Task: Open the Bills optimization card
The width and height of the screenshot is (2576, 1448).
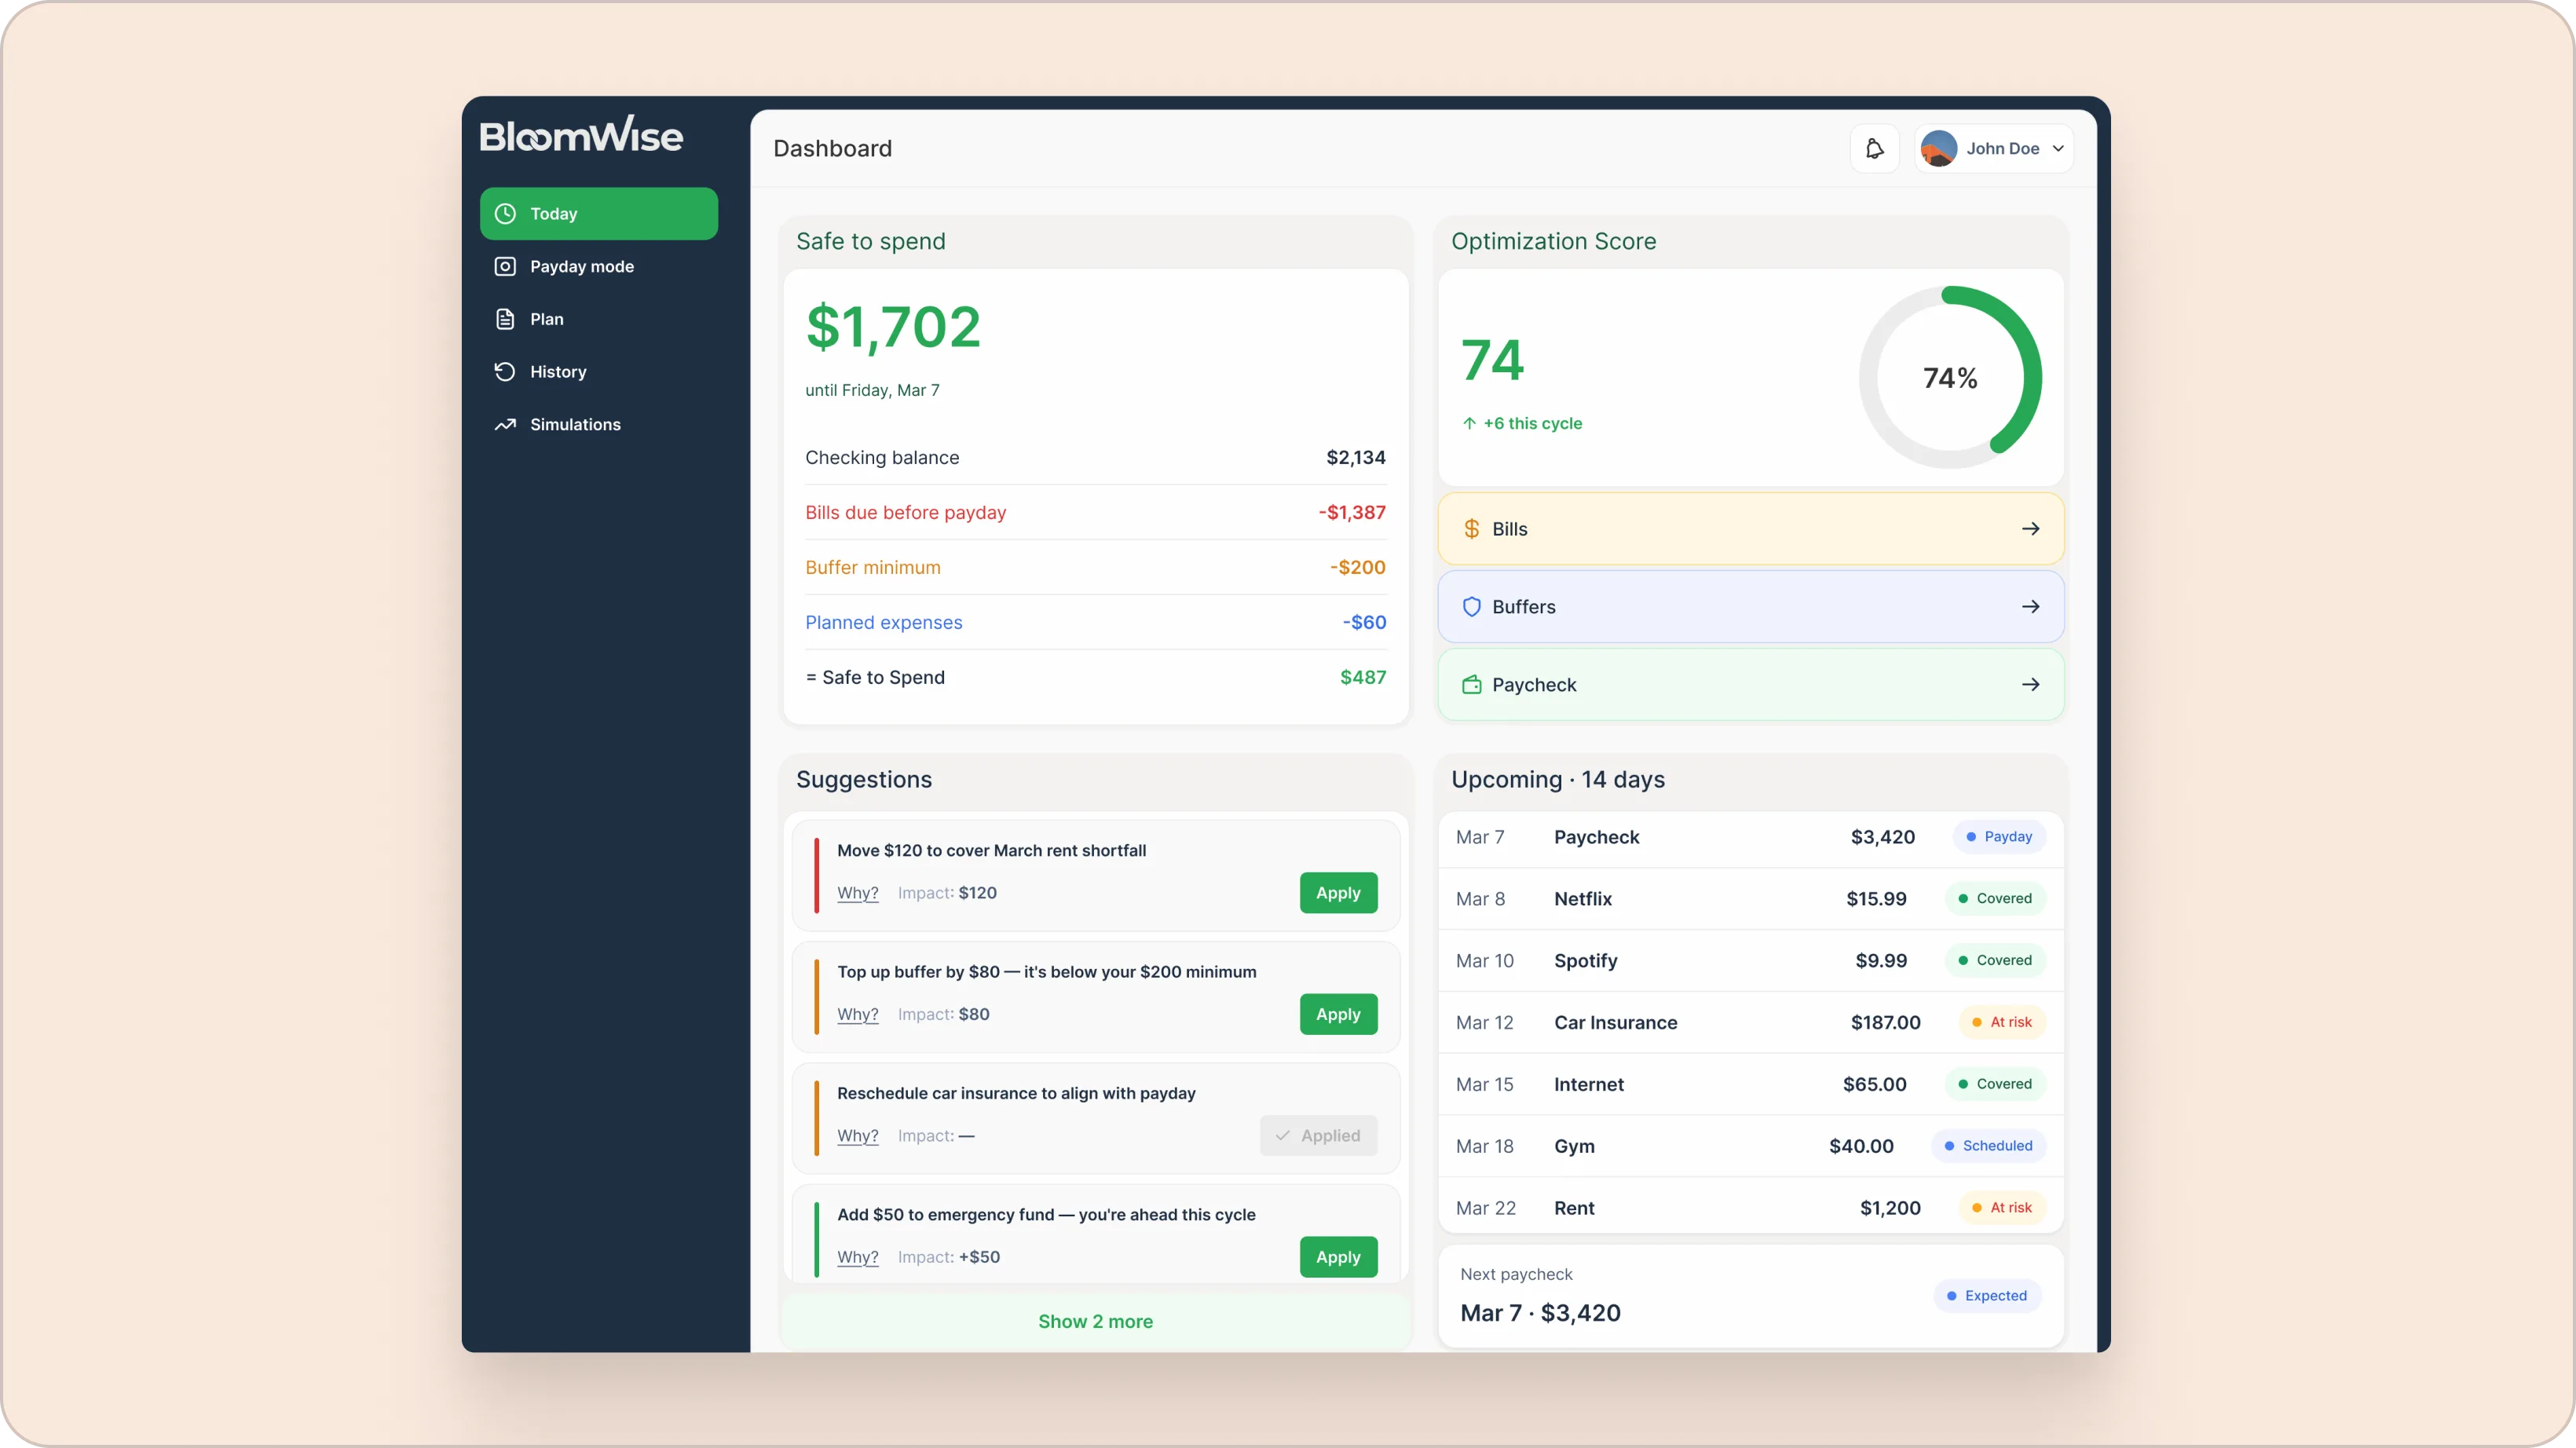Action: (x=1750, y=529)
